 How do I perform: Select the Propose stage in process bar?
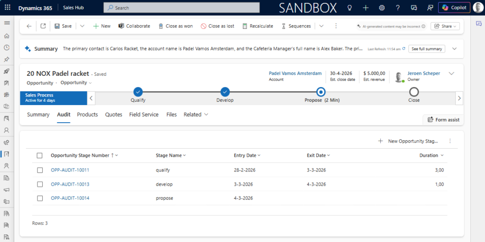tap(321, 92)
